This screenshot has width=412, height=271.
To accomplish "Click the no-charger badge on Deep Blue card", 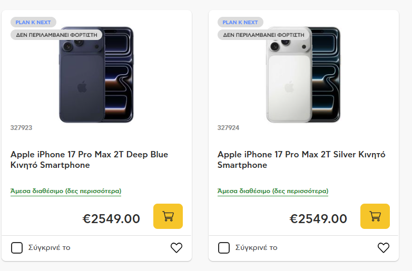I will 56,35.
